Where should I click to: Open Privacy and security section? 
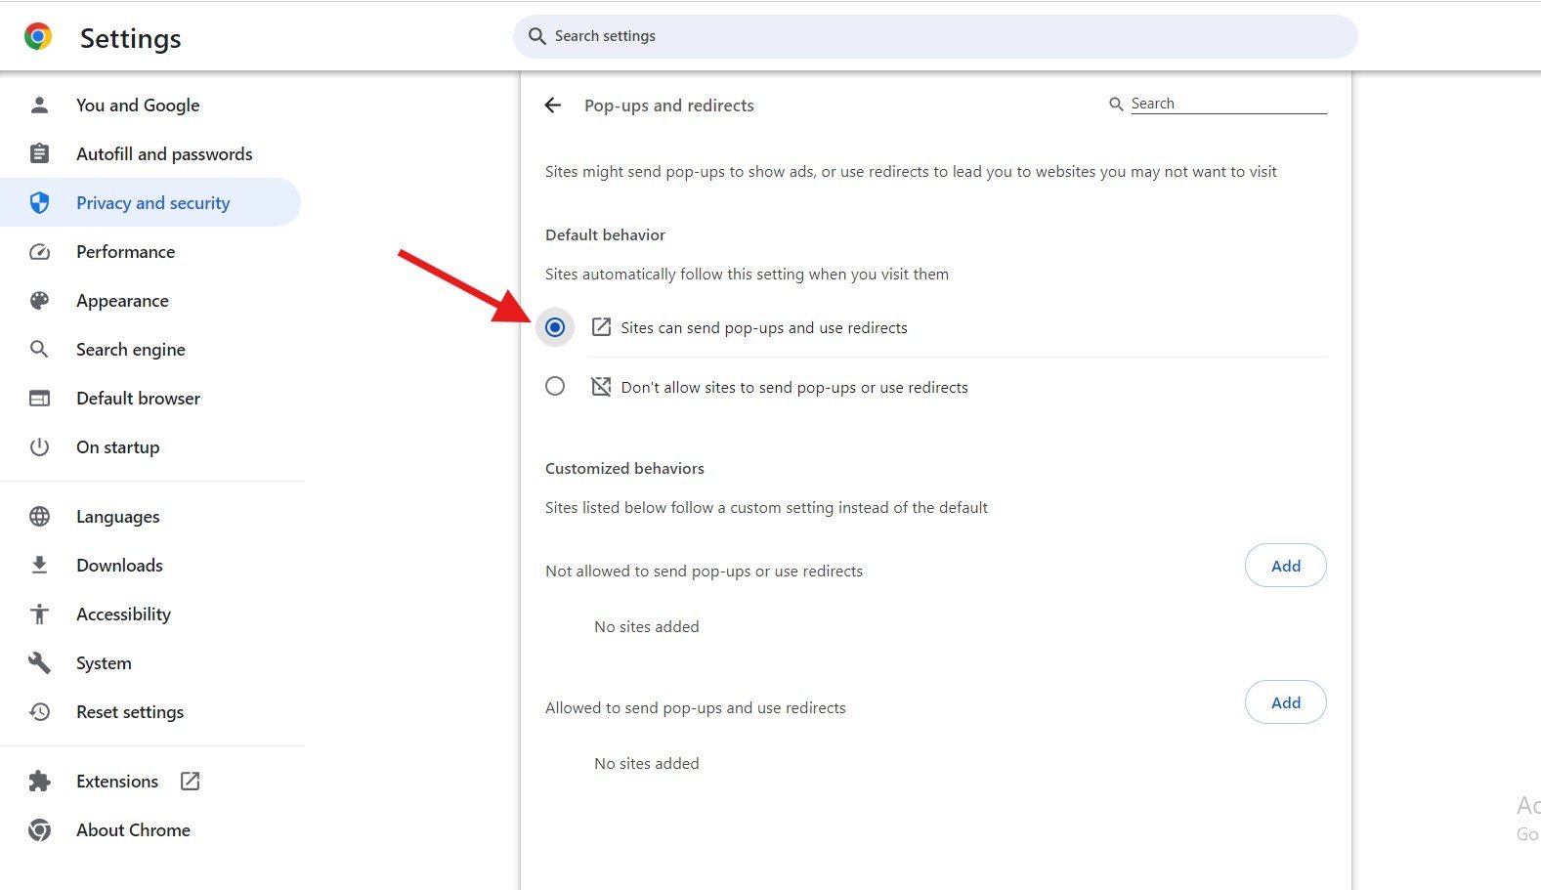tap(150, 202)
